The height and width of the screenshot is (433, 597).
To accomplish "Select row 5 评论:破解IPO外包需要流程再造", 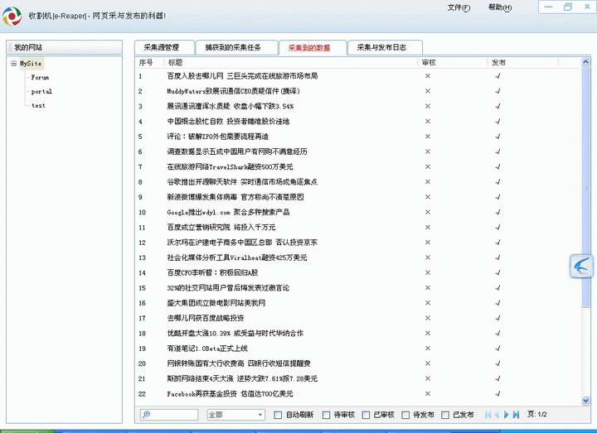I will [x=358, y=137].
